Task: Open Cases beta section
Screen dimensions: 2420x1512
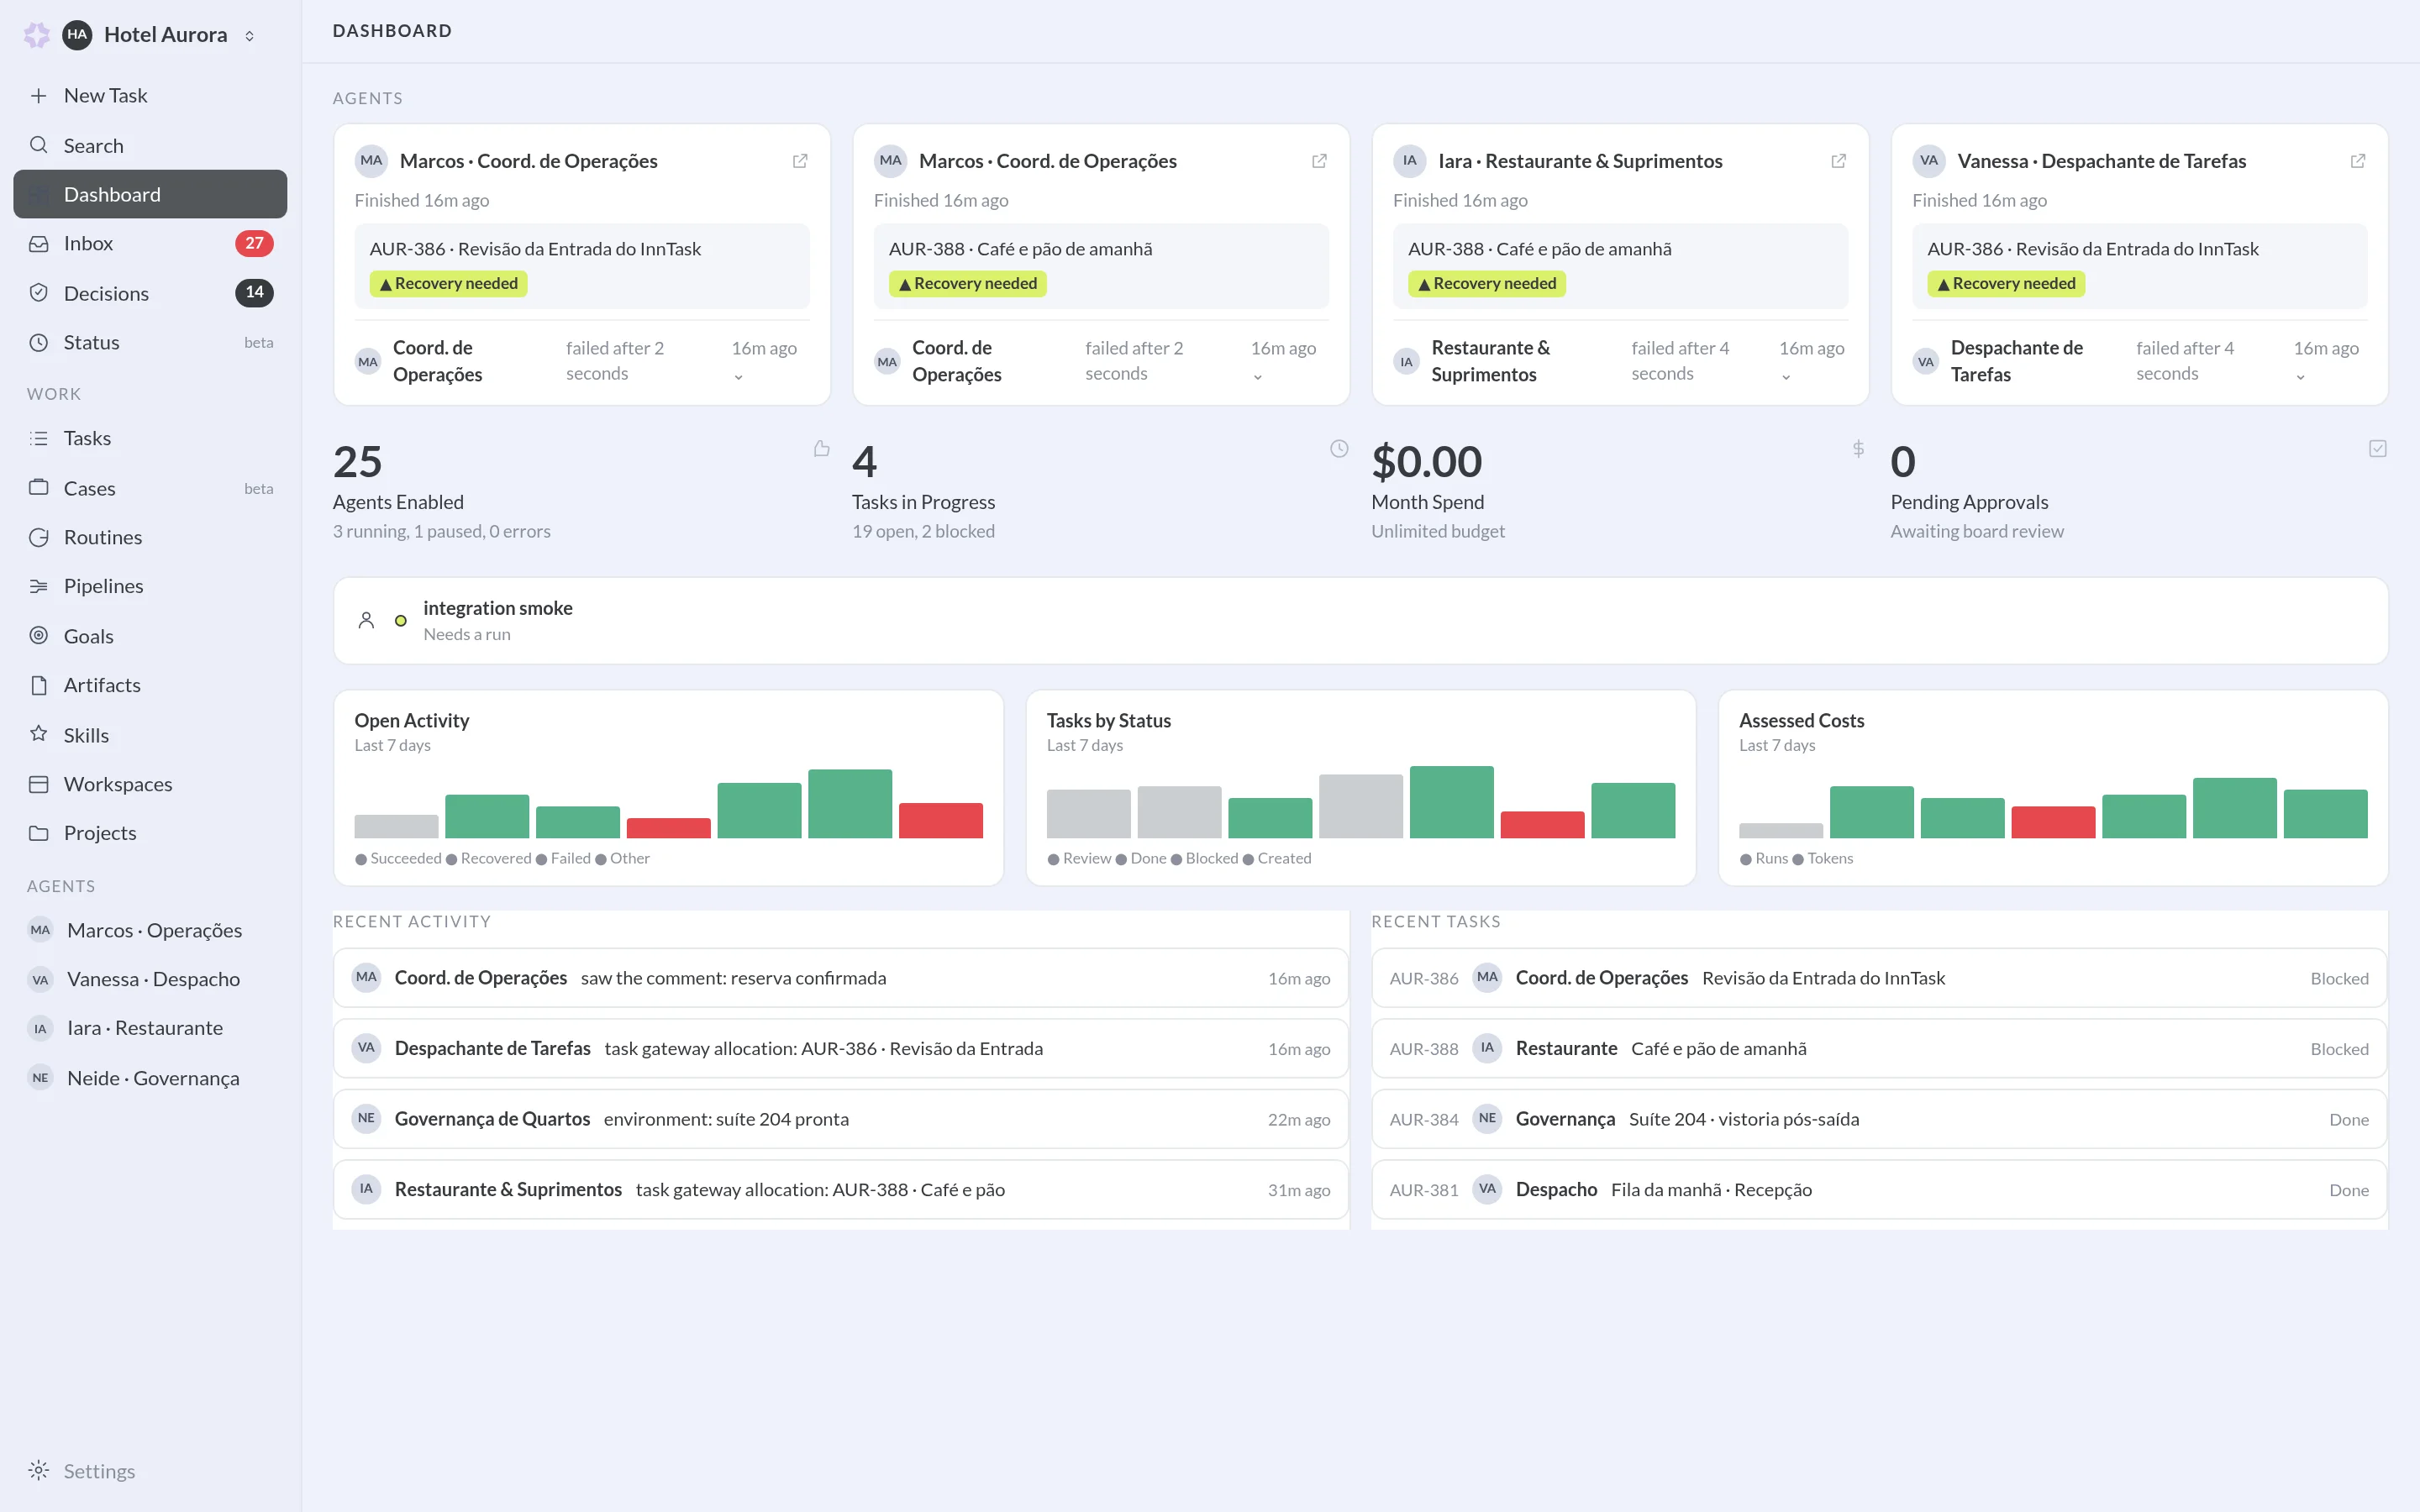Action: [x=150, y=488]
